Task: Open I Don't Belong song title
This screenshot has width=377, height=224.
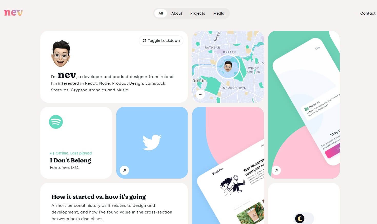Action: point(71,160)
